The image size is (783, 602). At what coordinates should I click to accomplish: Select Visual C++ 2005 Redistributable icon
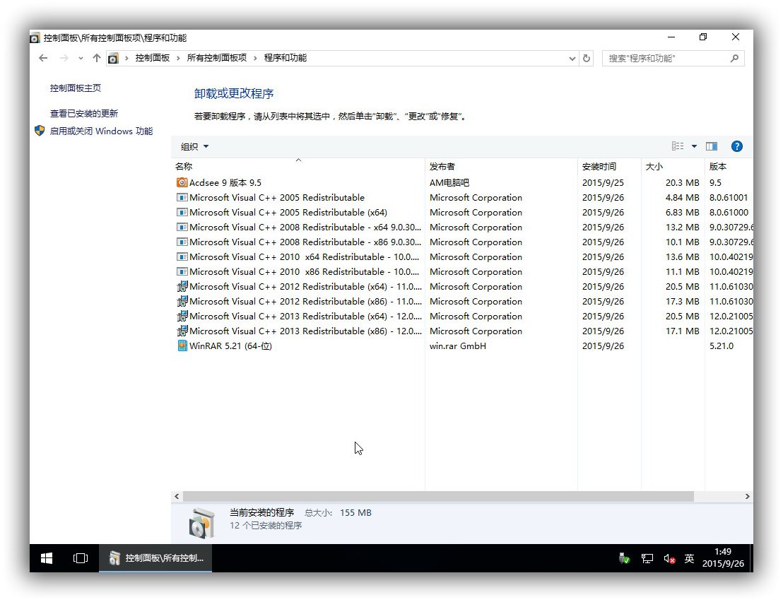[x=182, y=198]
